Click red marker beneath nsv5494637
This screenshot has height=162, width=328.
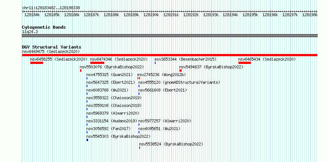coord(181,71)
